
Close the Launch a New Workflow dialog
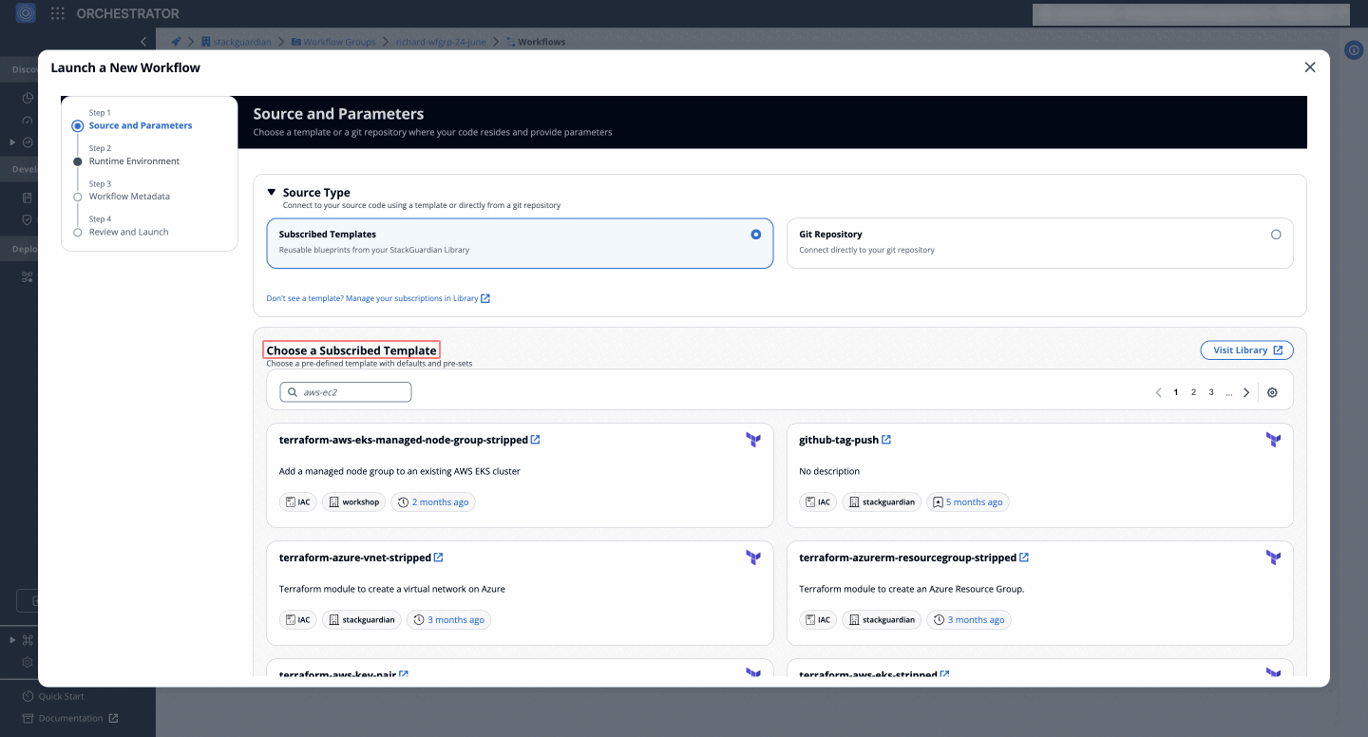1310,67
